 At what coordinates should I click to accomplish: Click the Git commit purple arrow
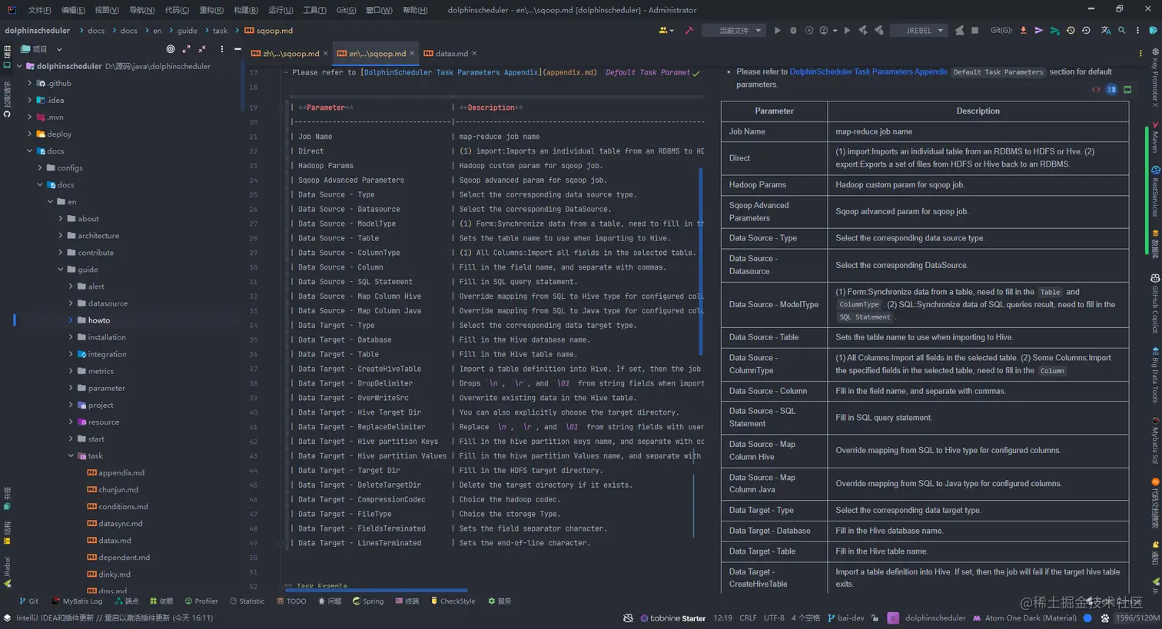[x=1038, y=31]
